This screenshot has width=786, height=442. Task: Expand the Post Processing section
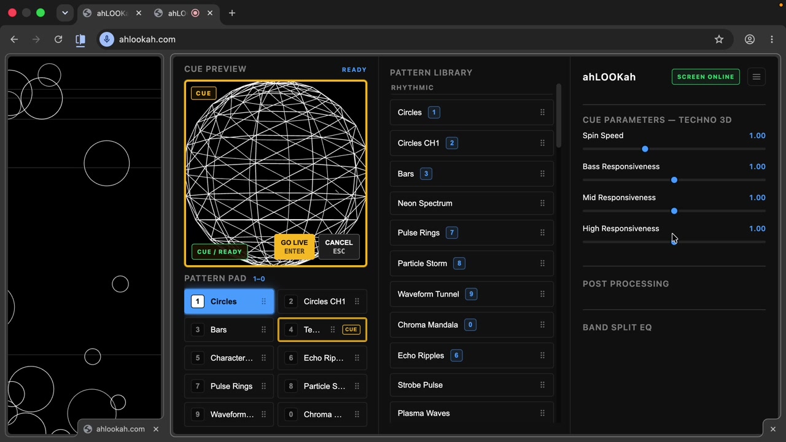[674, 284]
